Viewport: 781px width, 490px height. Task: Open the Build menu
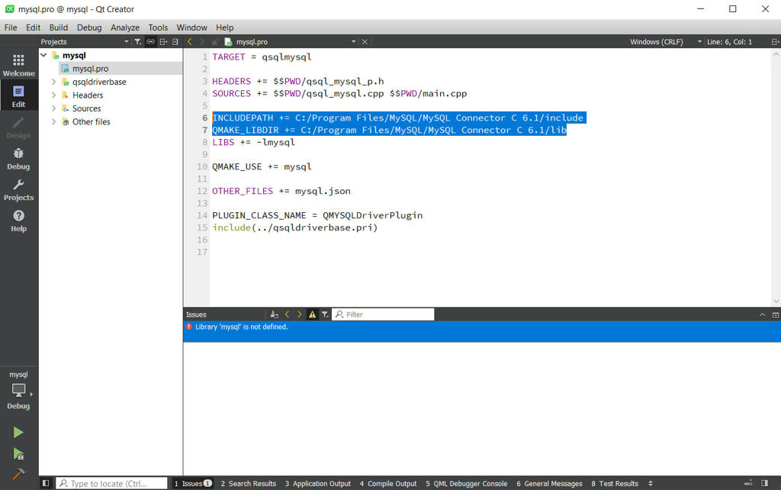pos(58,27)
